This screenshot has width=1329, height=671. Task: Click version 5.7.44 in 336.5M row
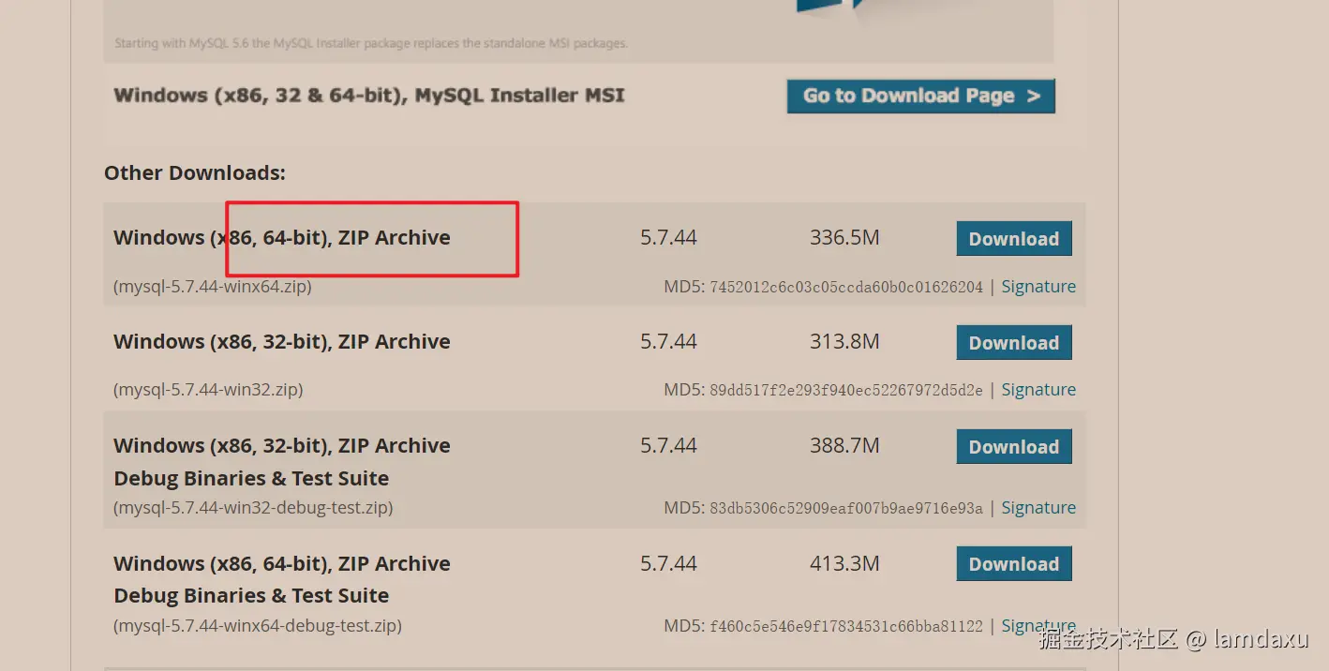[x=668, y=238]
